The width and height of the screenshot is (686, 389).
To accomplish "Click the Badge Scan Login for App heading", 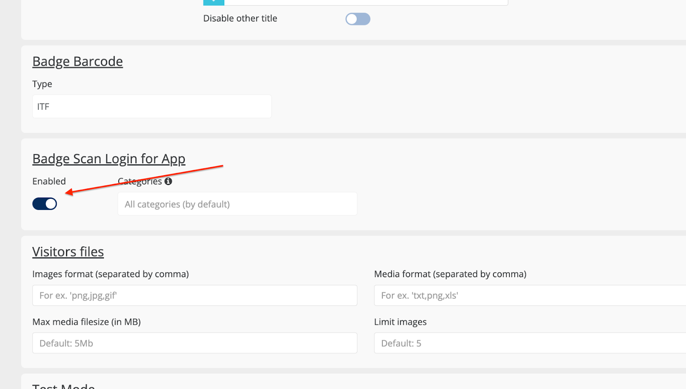I will (109, 159).
